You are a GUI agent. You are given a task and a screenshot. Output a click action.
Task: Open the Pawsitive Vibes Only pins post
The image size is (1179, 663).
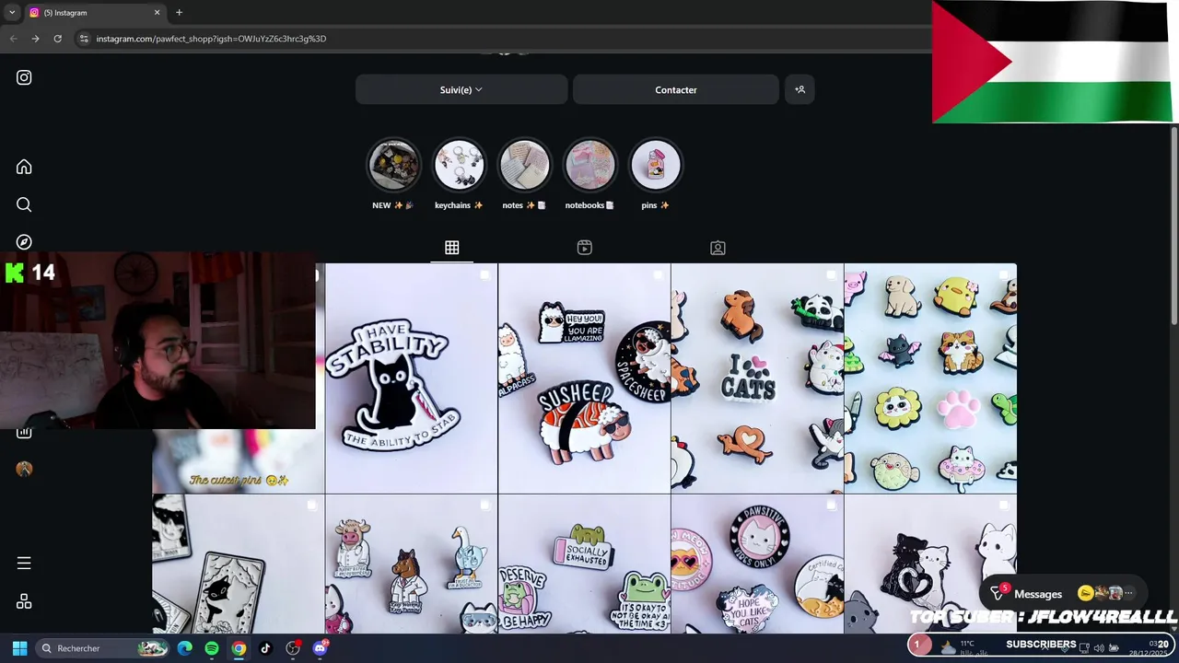click(x=757, y=564)
